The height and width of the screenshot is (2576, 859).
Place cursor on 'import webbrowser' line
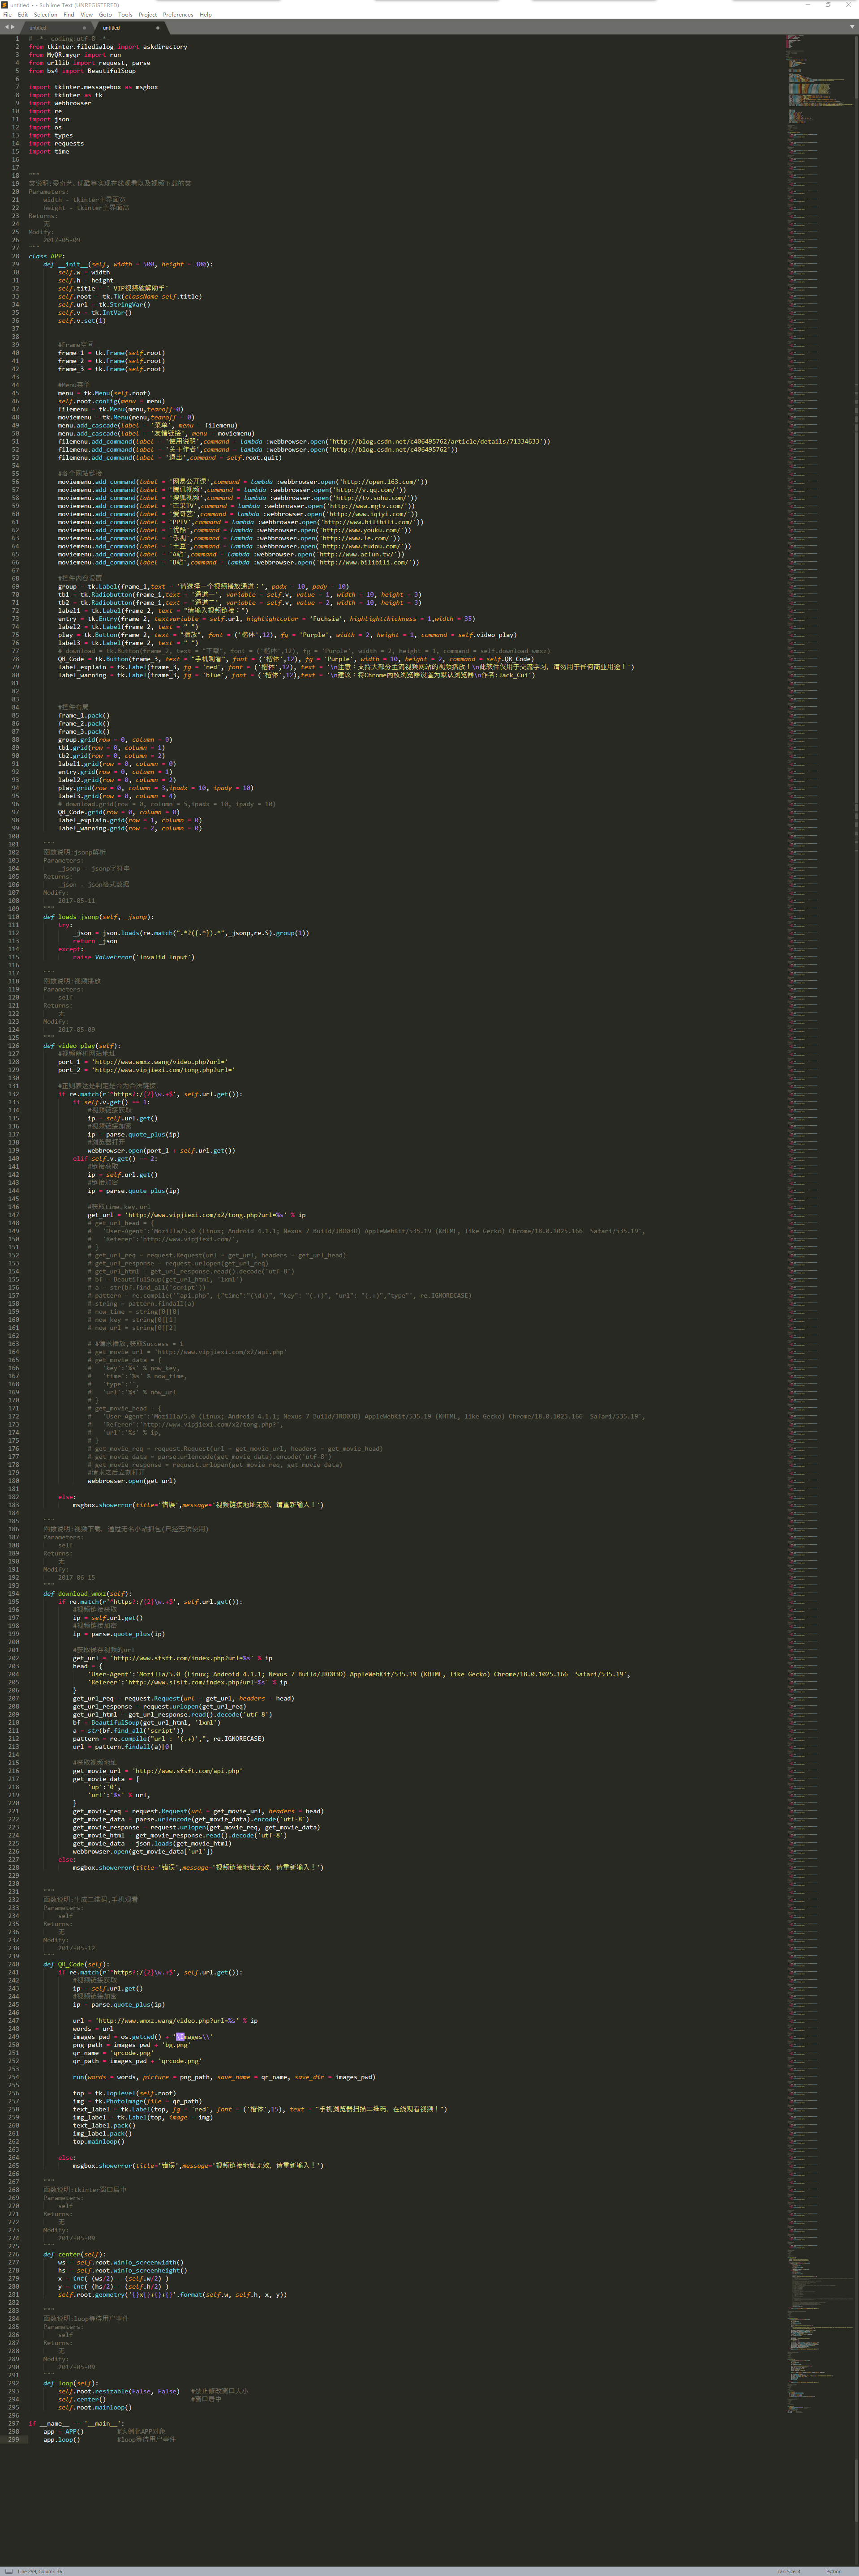tap(60, 103)
